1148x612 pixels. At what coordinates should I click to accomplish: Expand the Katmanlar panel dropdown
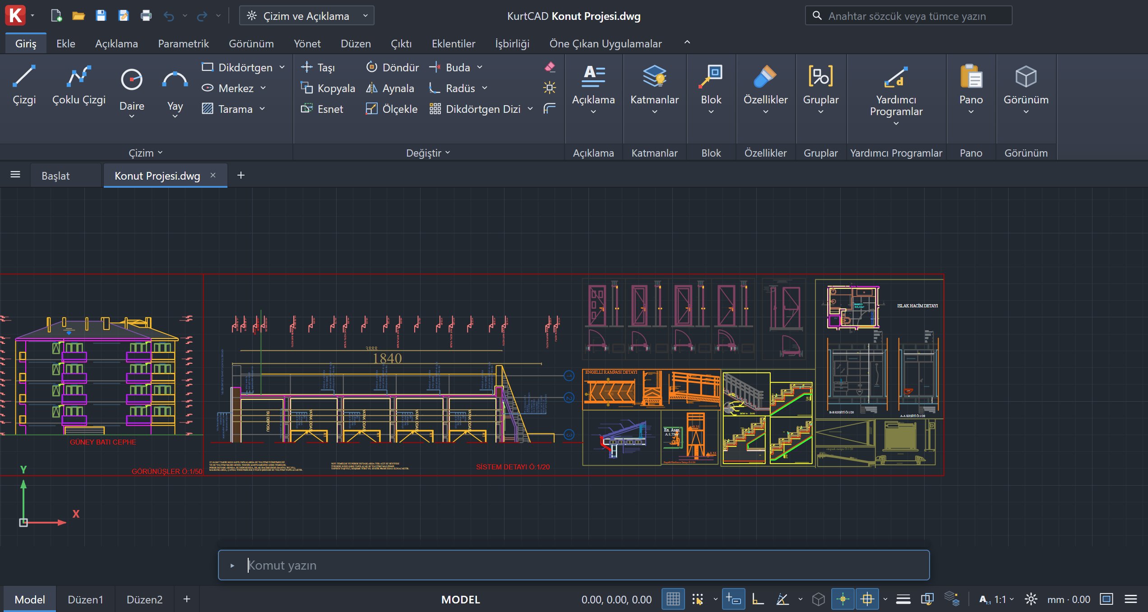point(654,111)
